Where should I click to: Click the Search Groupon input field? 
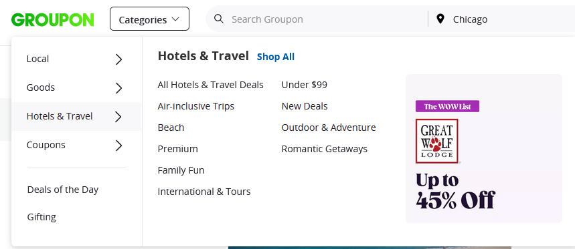point(327,19)
